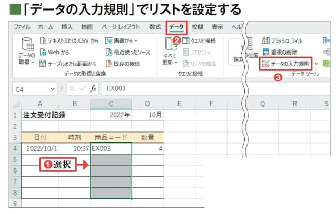
Task: Click the formula bar enter checkmark
Action: (x=82, y=88)
